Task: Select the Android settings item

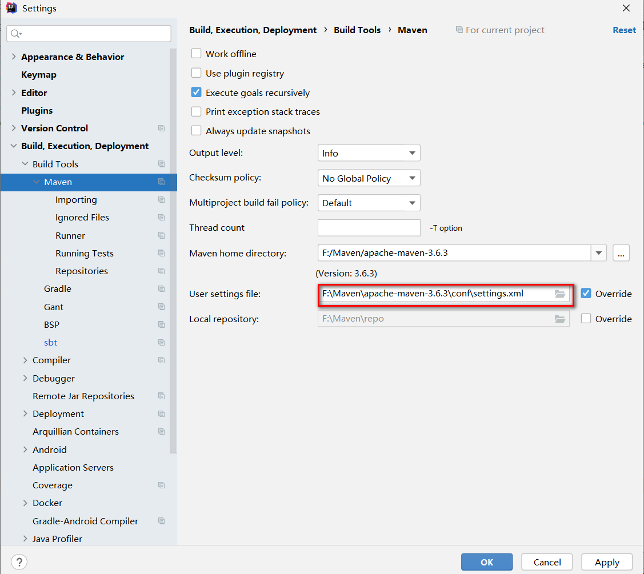Action: [x=50, y=449]
